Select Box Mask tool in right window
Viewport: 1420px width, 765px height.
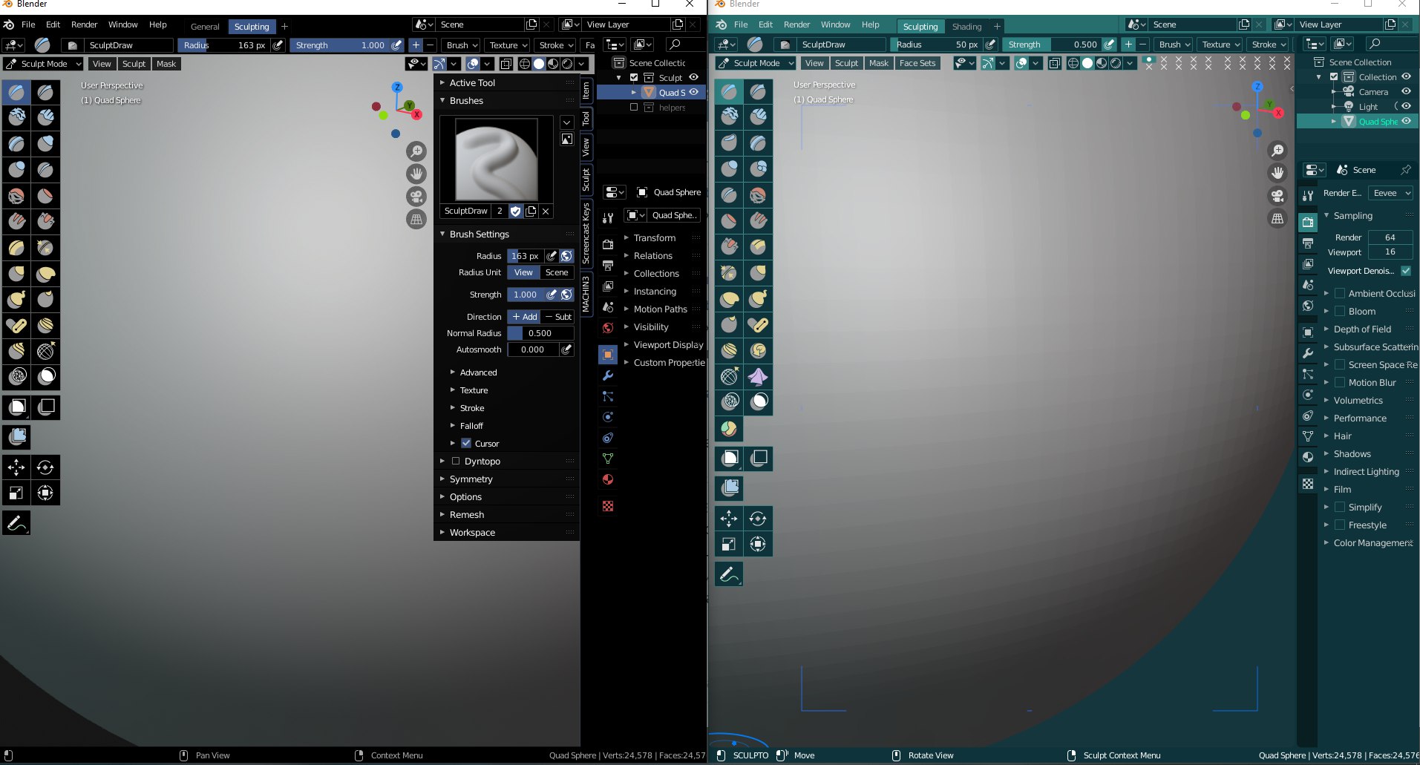click(729, 459)
